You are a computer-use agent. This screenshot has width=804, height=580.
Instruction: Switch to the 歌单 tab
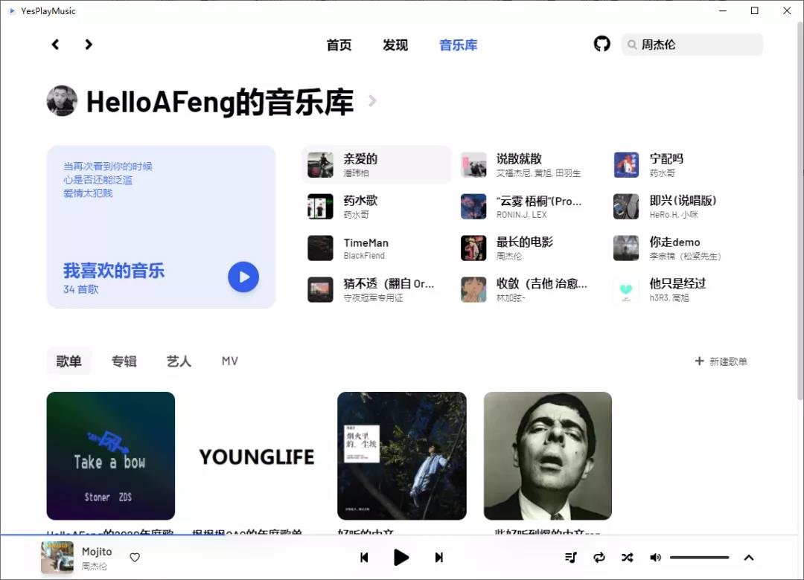pos(68,361)
